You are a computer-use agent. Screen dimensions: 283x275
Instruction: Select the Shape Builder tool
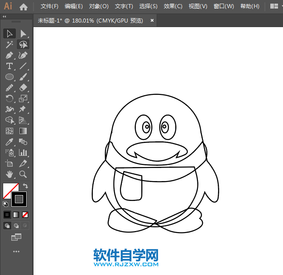pos(10,120)
